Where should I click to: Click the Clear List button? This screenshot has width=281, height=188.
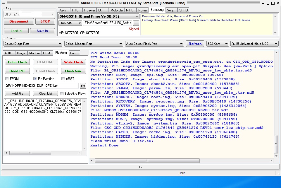(x=46, y=93)
